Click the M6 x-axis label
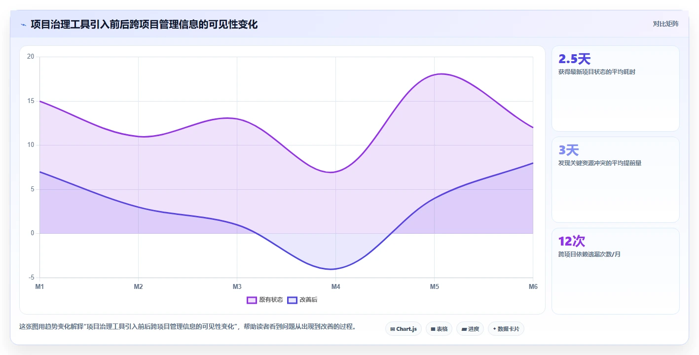The height and width of the screenshot is (355, 699). pyautogui.click(x=533, y=286)
